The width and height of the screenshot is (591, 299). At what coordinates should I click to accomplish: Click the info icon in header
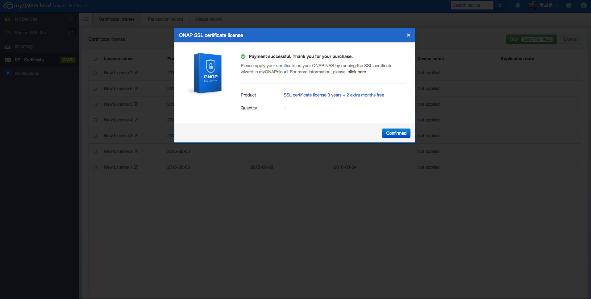(x=584, y=5)
